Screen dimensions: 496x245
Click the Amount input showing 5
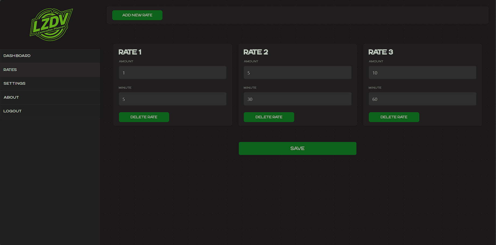coord(297,72)
